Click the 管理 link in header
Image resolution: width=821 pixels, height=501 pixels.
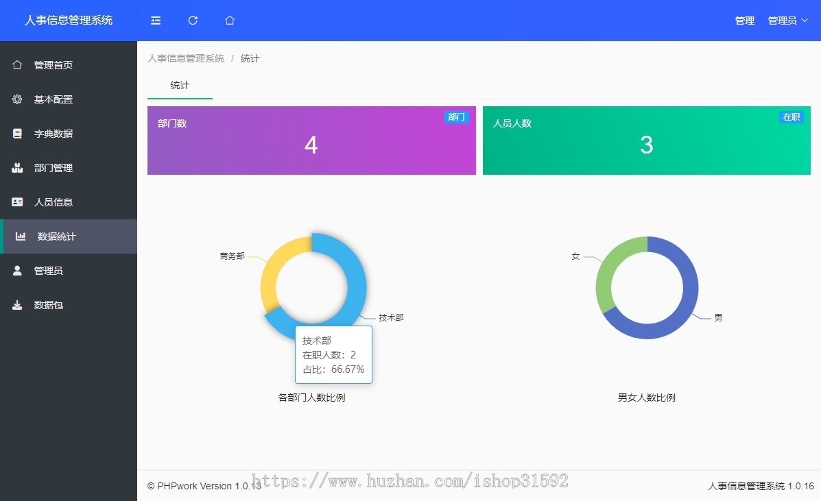[x=745, y=21]
